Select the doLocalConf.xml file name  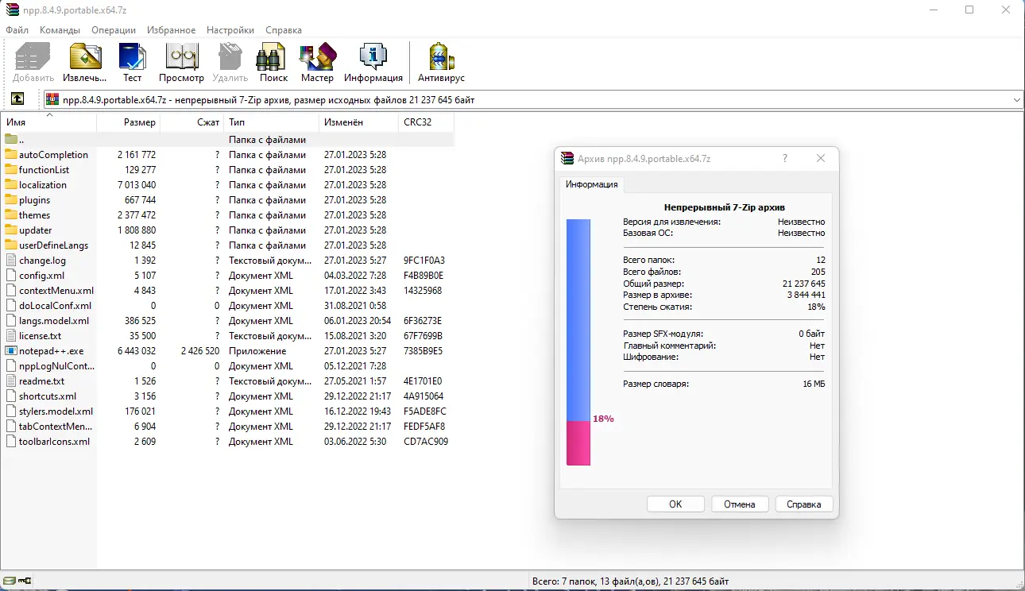(x=56, y=306)
